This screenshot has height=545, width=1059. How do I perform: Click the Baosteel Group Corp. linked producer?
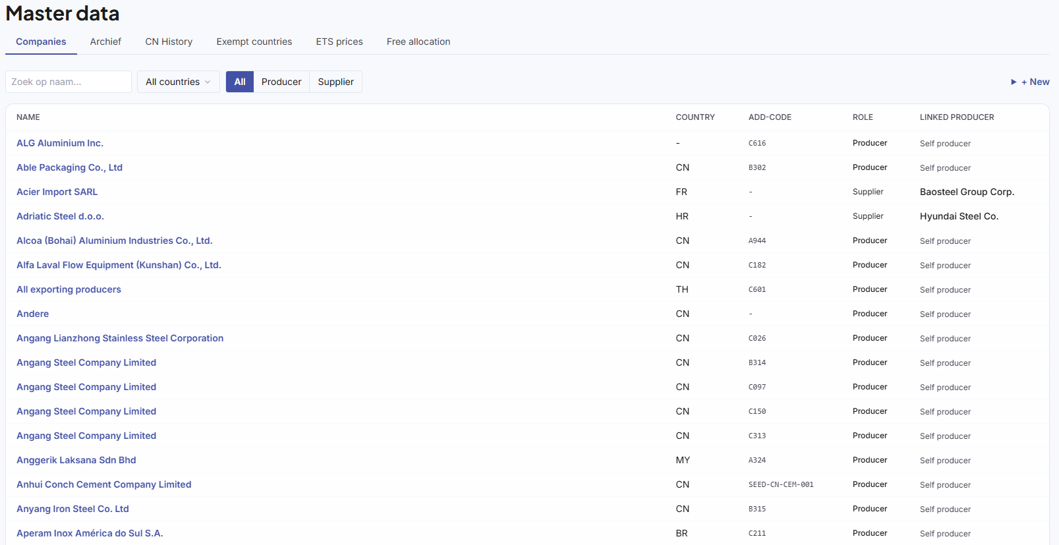[x=967, y=192]
